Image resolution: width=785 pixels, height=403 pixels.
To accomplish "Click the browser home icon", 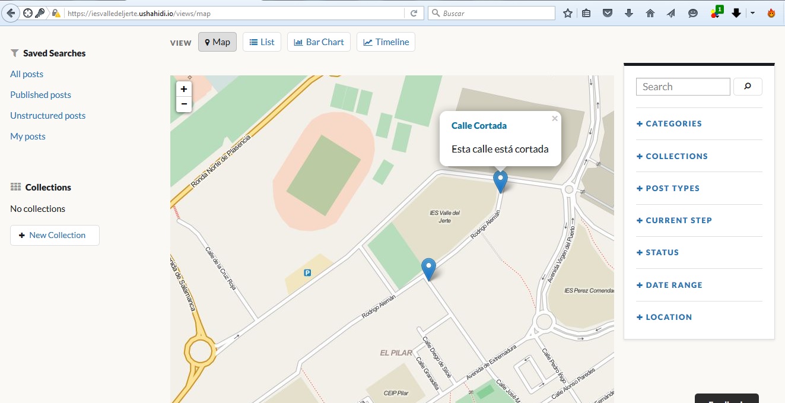I will point(650,13).
